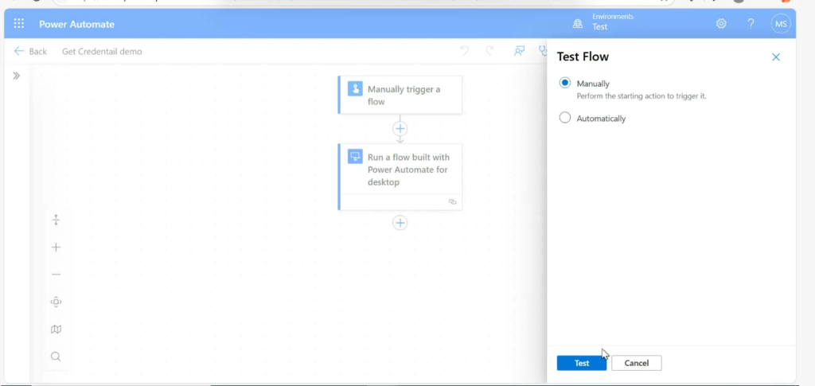The image size is (815, 386).
Task: Zoom out the canvas with minus icon
Action: pyautogui.click(x=57, y=275)
